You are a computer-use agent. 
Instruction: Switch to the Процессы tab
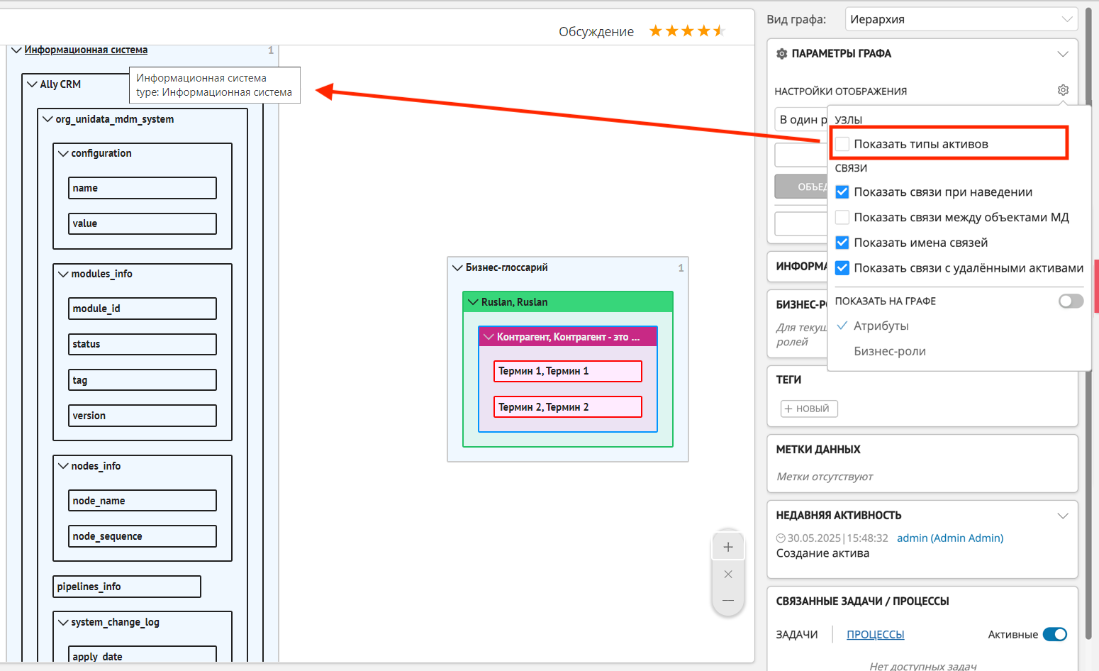coord(875,635)
